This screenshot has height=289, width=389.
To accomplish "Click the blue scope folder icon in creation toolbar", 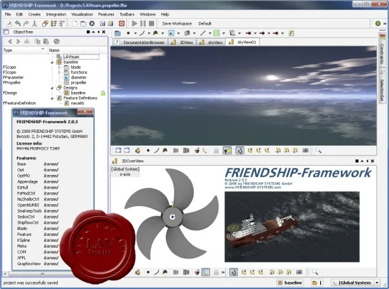I will coord(117,33).
